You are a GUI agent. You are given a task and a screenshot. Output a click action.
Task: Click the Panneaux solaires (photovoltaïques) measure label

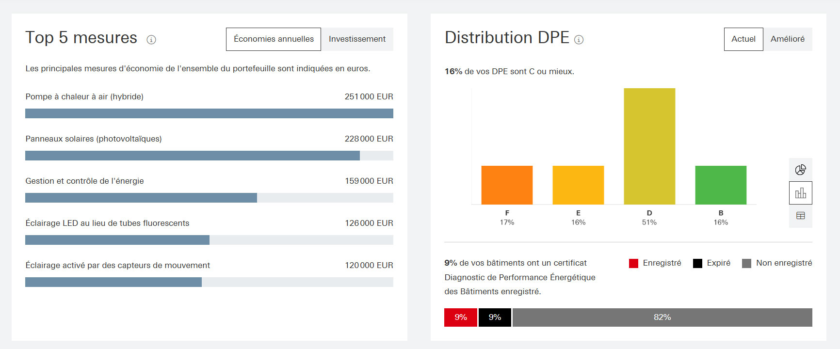(94, 139)
